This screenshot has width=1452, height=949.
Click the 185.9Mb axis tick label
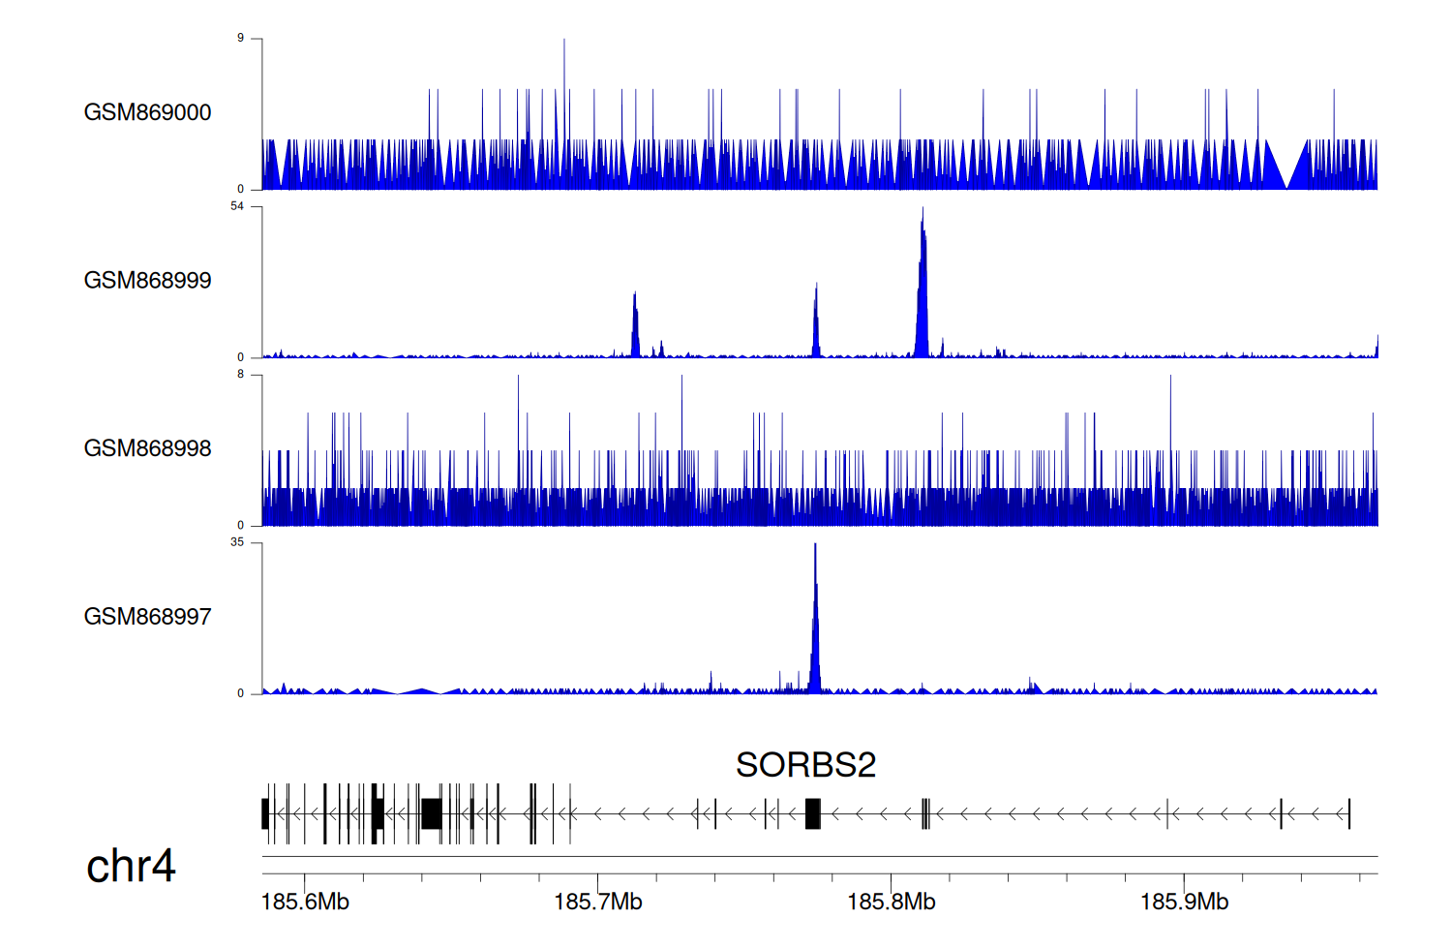tap(1184, 903)
